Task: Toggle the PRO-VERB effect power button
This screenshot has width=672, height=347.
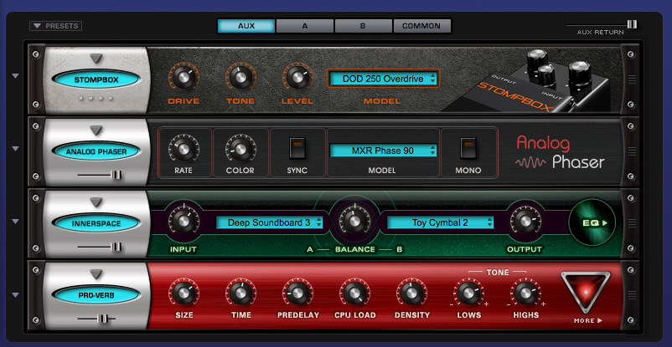Action: pos(96,295)
